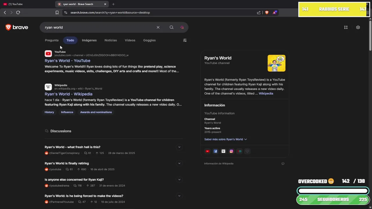372x209 pixels.
Task: Open Wikipedia link in infobox description
Action: pos(266,93)
